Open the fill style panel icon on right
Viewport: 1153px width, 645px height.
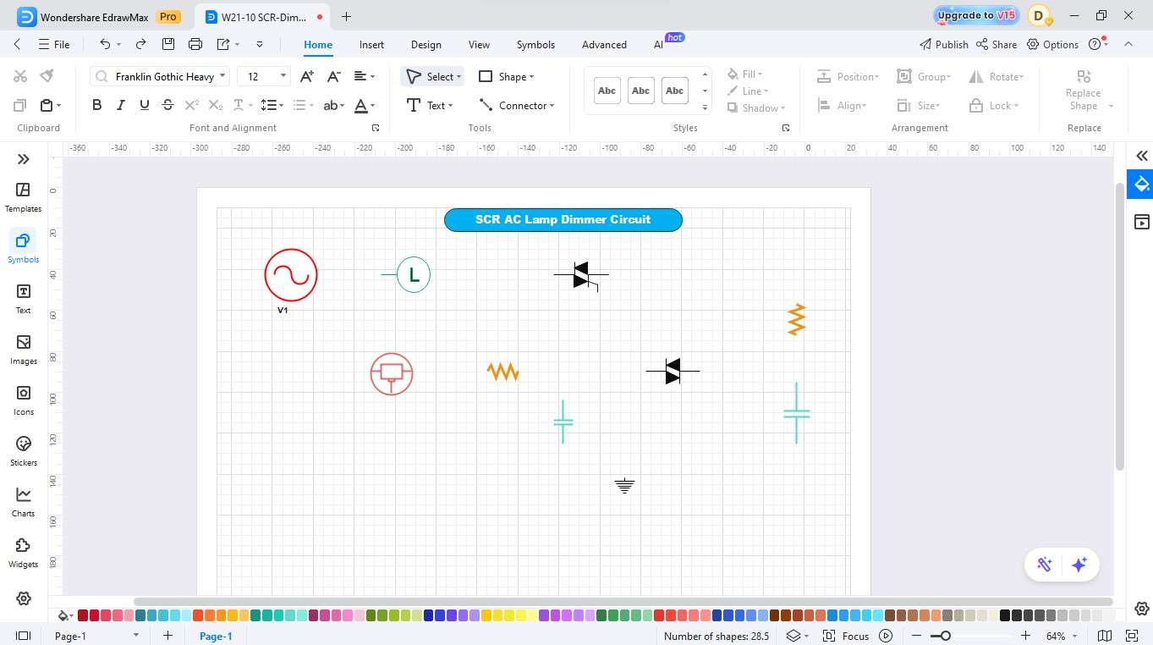1142,184
